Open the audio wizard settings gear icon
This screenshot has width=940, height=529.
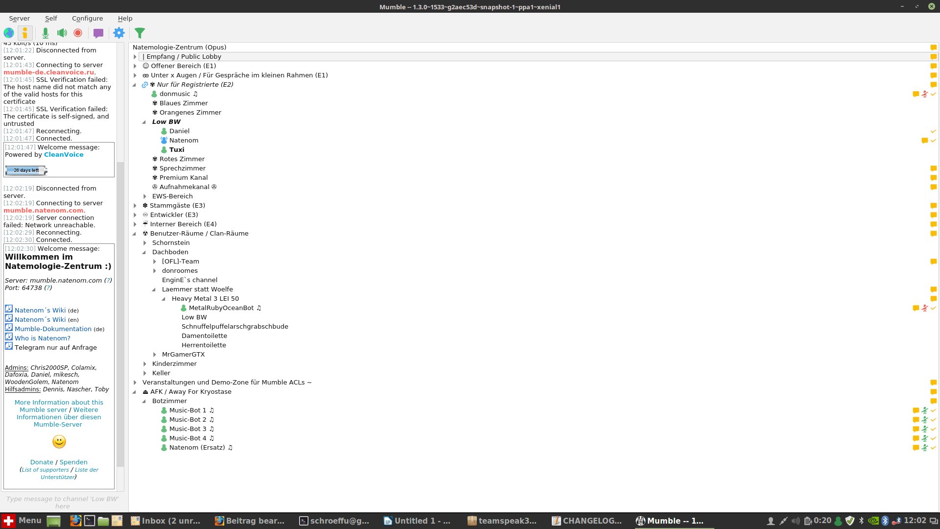(118, 33)
